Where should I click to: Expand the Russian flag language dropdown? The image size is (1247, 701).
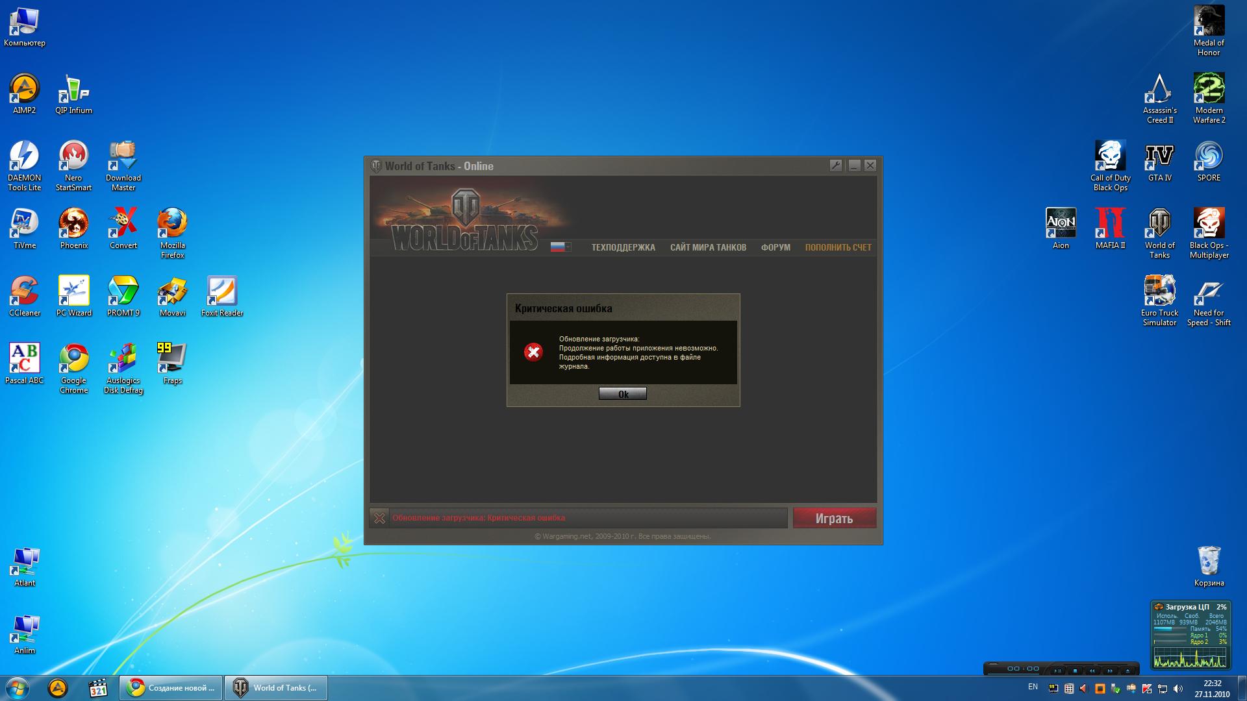point(561,247)
